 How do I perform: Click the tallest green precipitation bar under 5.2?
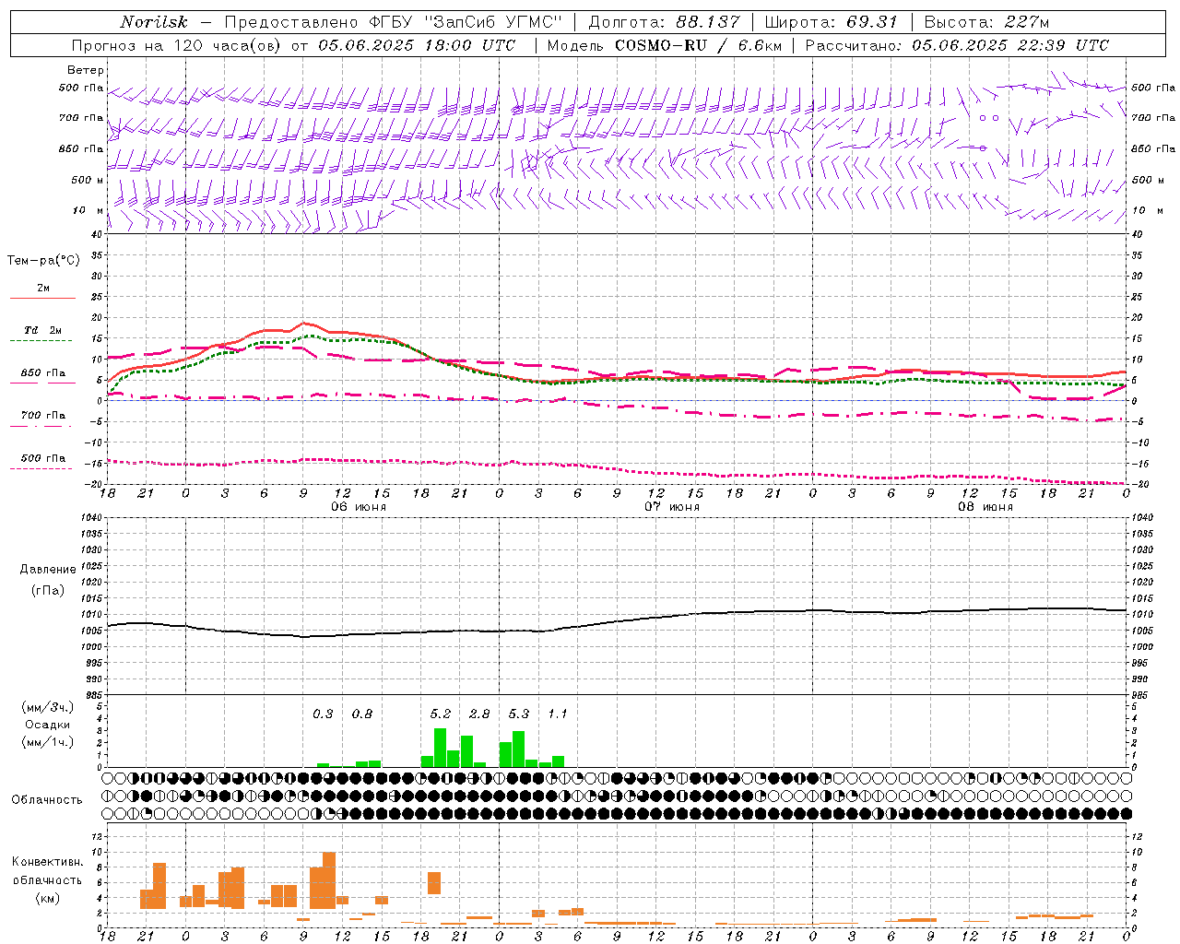tap(440, 748)
